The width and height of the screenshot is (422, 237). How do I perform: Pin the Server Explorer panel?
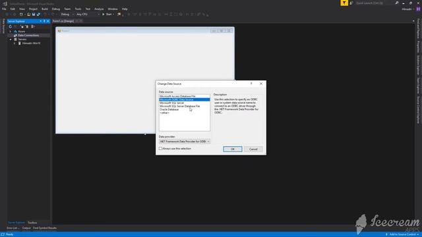coord(44,21)
